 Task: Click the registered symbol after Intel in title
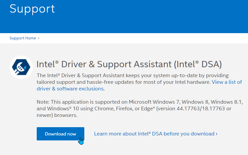pyautogui.click(x=57, y=62)
